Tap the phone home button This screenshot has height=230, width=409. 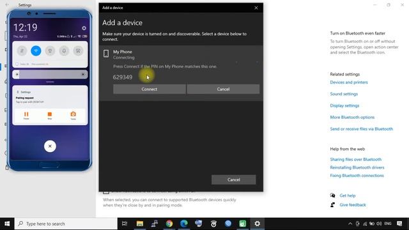click(50, 165)
